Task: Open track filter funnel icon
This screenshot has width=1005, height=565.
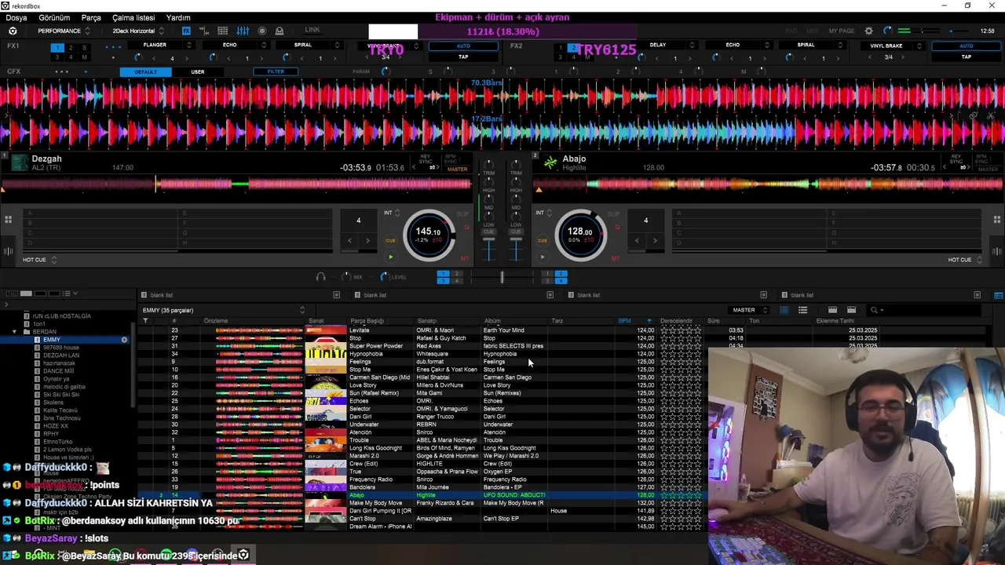Action: tap(145, 321)
